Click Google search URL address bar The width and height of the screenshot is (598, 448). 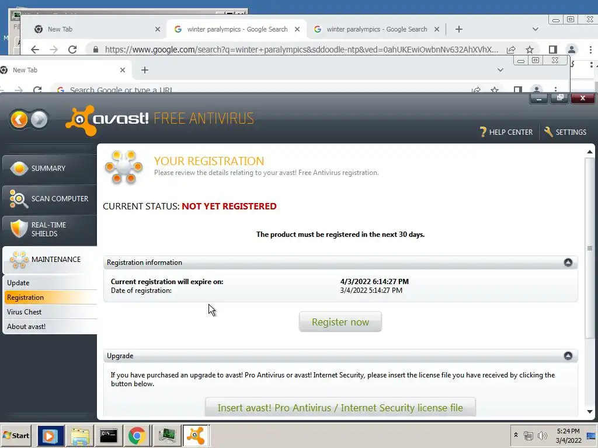(301, 50)
